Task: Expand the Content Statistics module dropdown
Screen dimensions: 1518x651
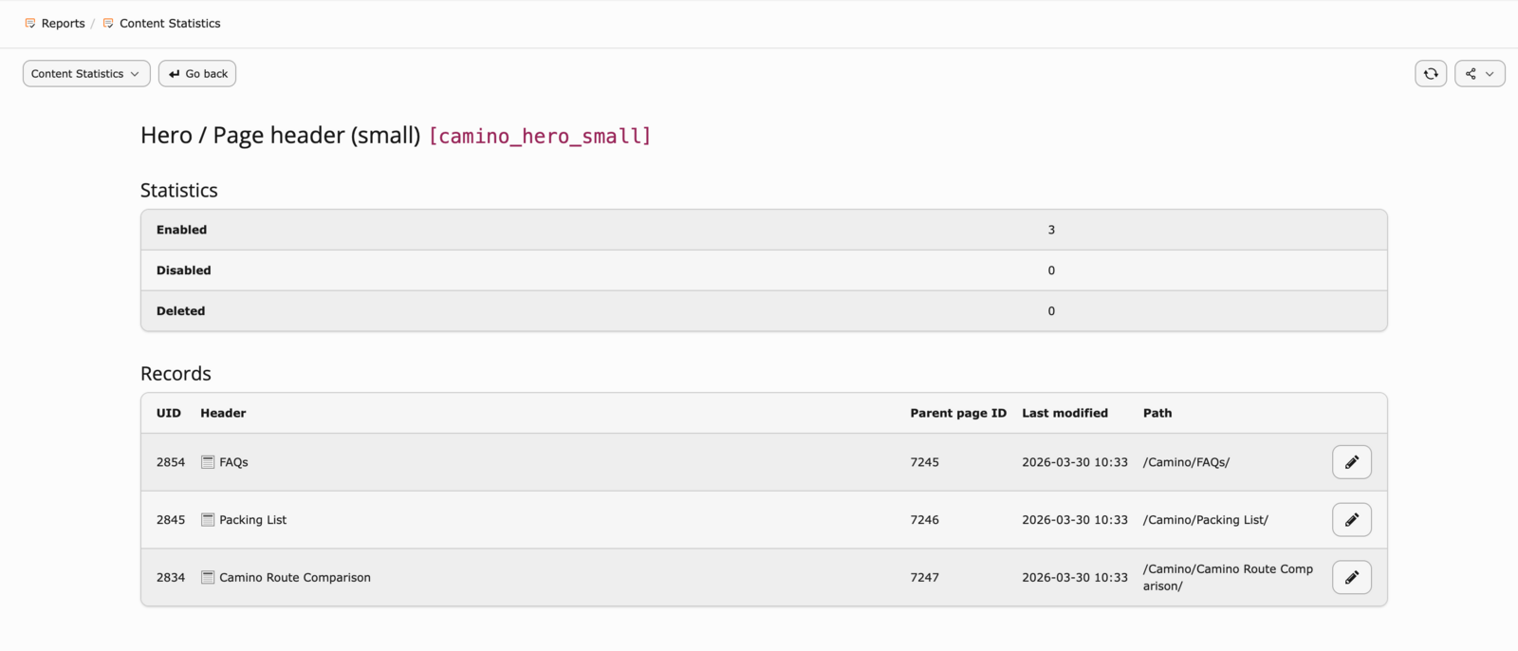Action: tap(86, 74)
